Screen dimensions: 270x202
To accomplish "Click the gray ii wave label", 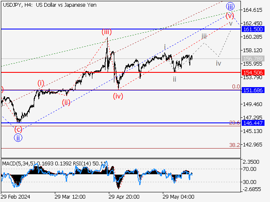I will coord(175,79).
